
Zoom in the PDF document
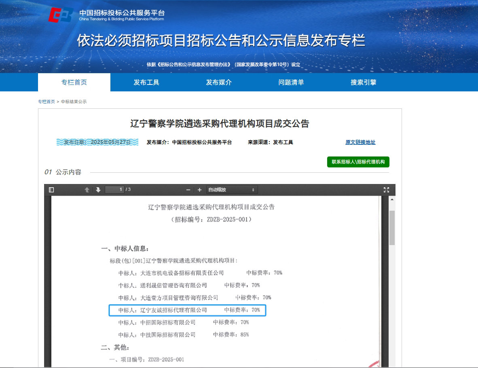[199, 190]
